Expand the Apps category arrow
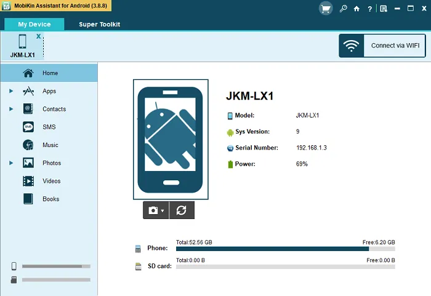Viewport: 431px width, 296px height. point(11,91)
